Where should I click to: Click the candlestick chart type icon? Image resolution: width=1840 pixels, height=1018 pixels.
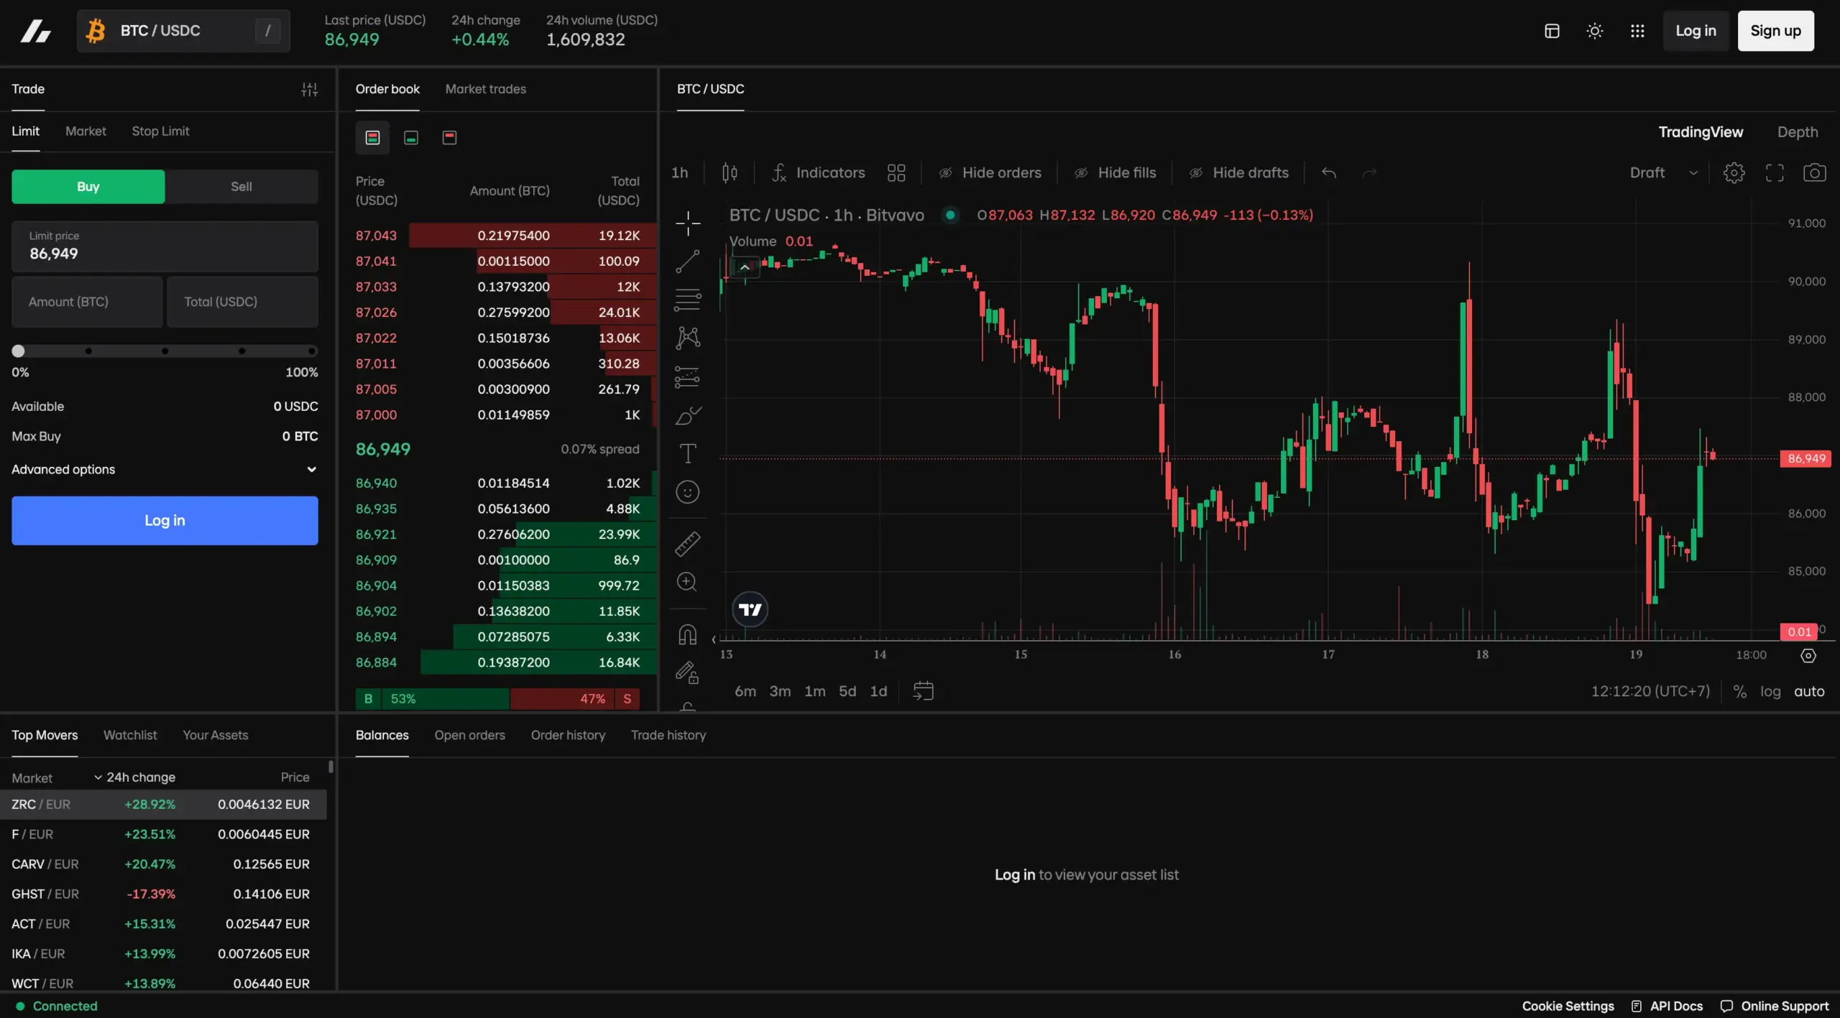[730, 172]
